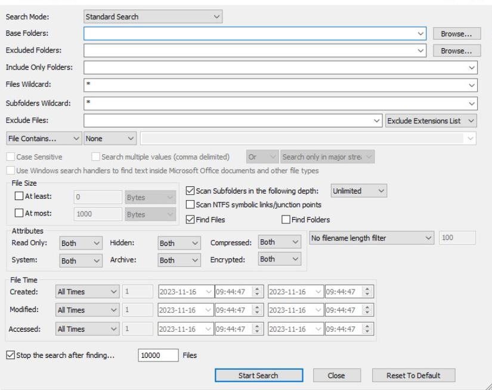Open the At least Bytes unit dropdown
The image size is (492, 390).
click(x=150, y=197)
